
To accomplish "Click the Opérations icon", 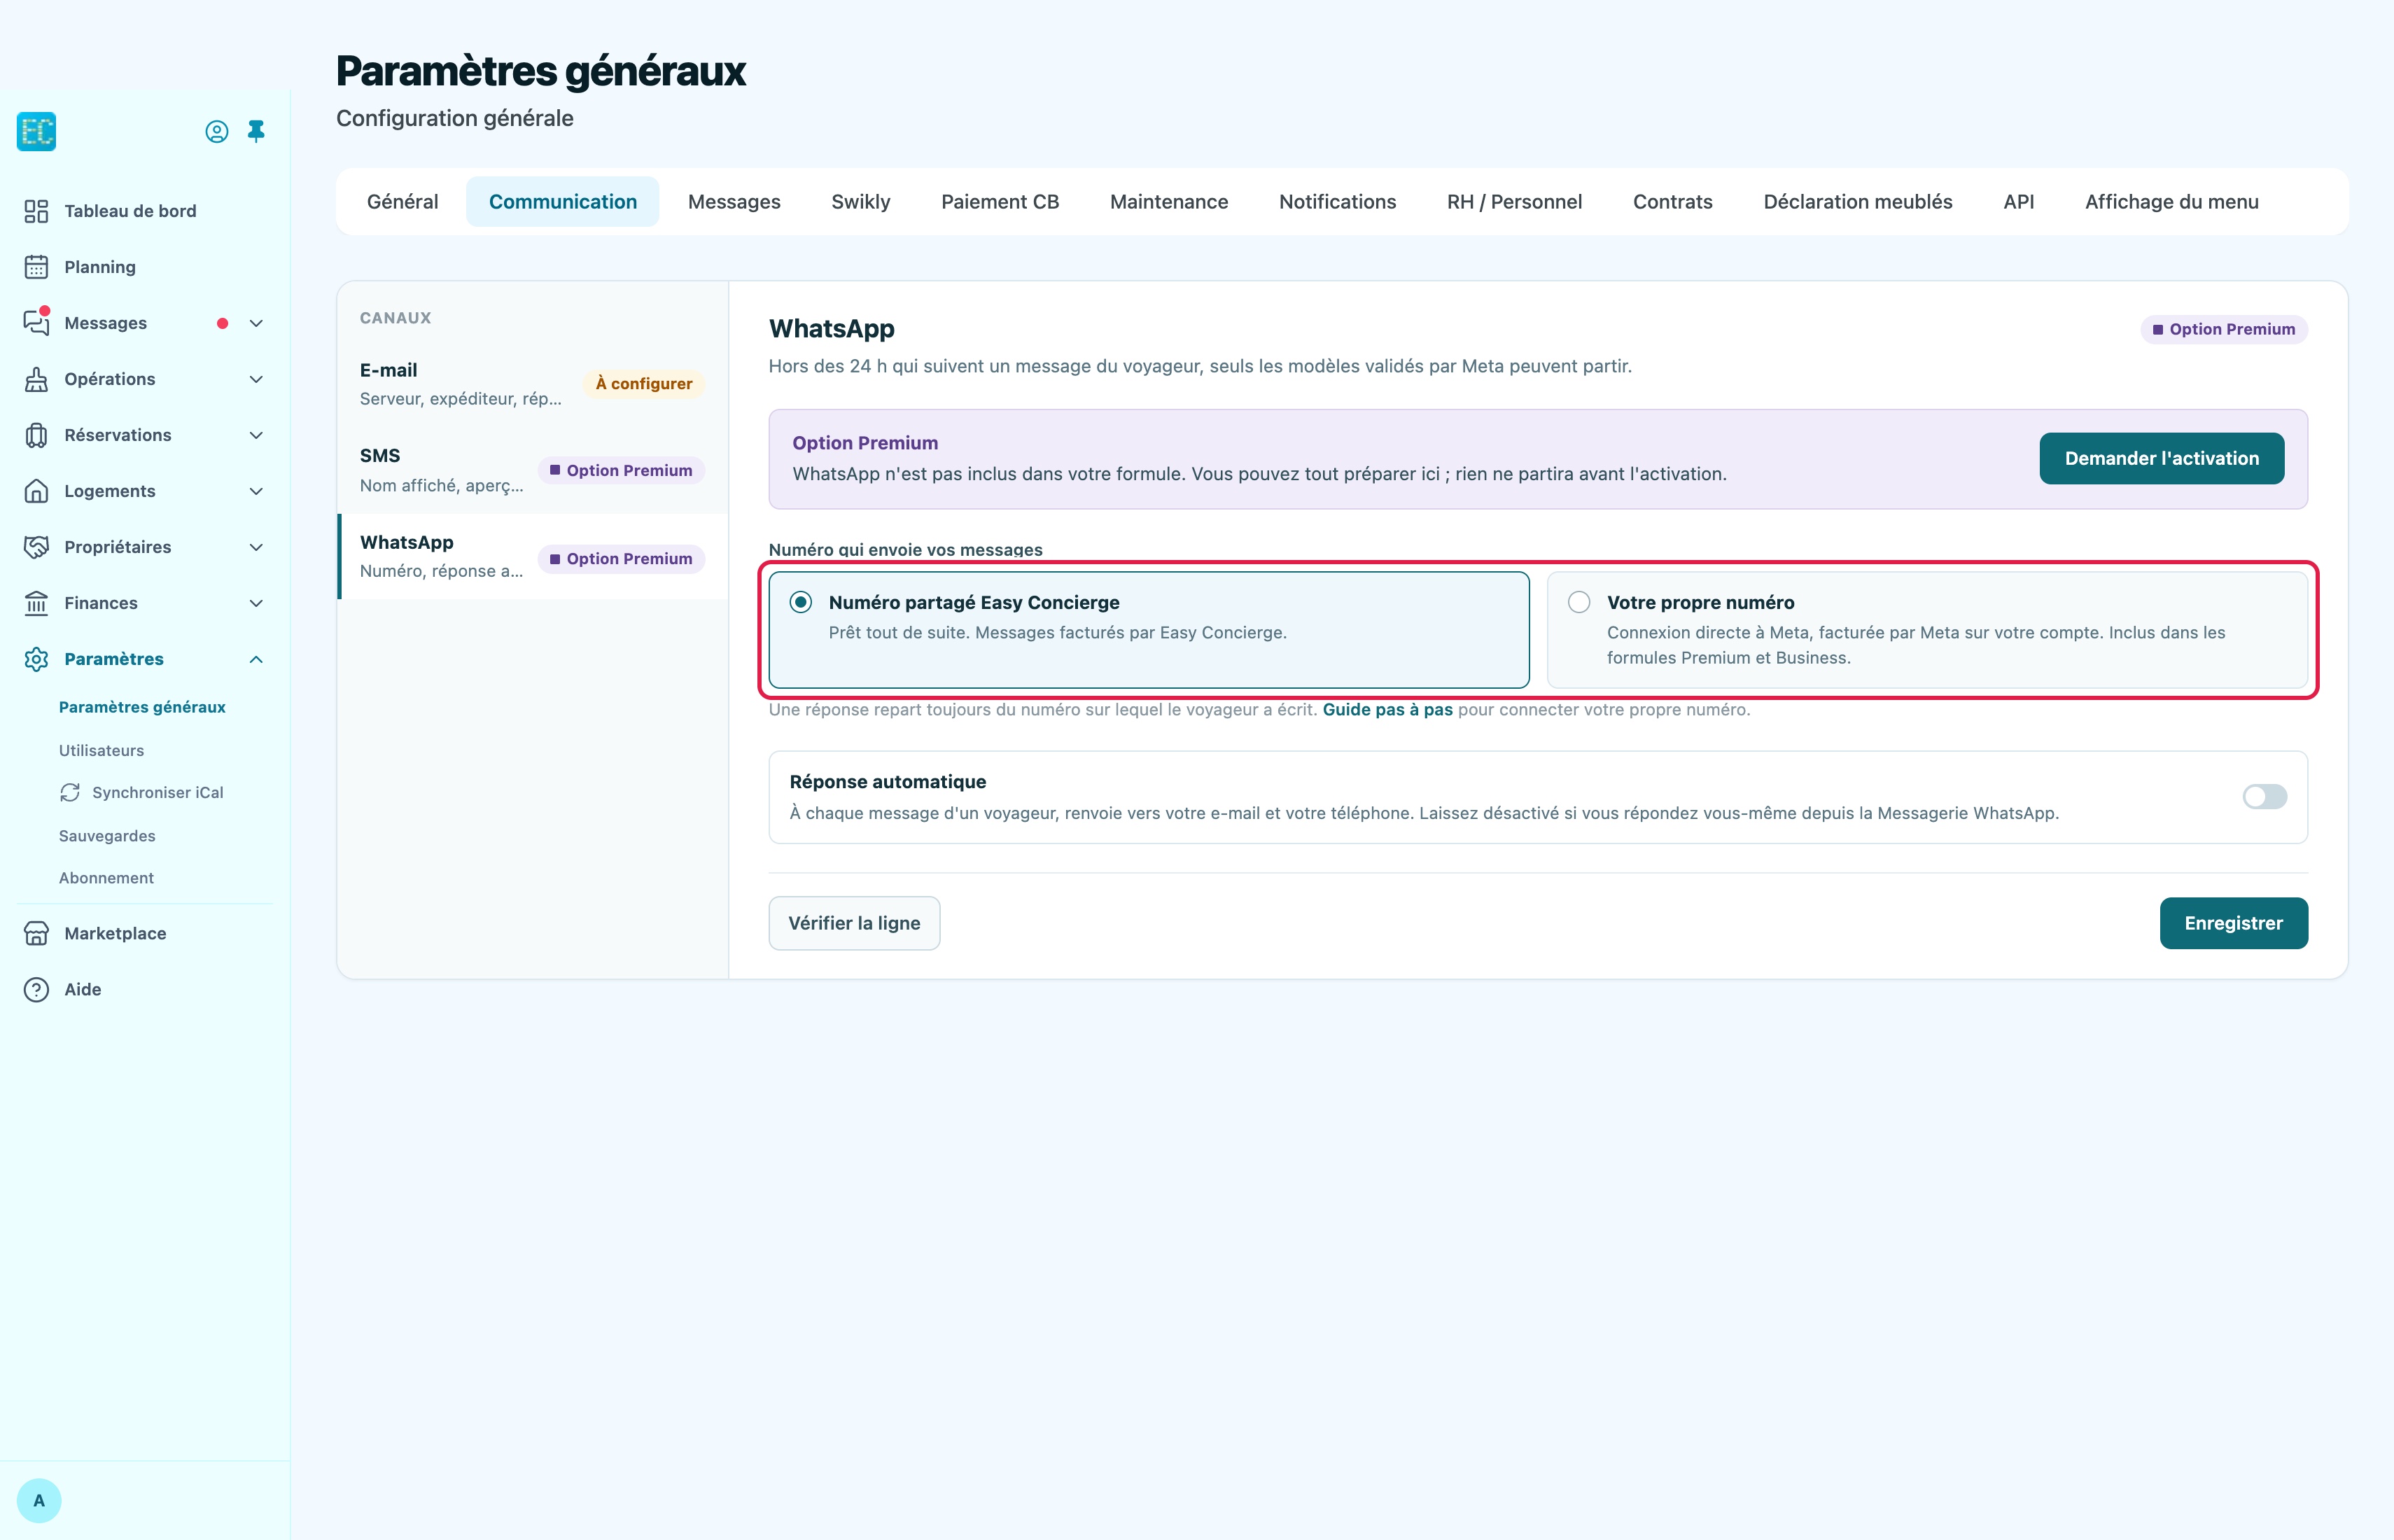I will pyautogui.click(x=36, y=379).
